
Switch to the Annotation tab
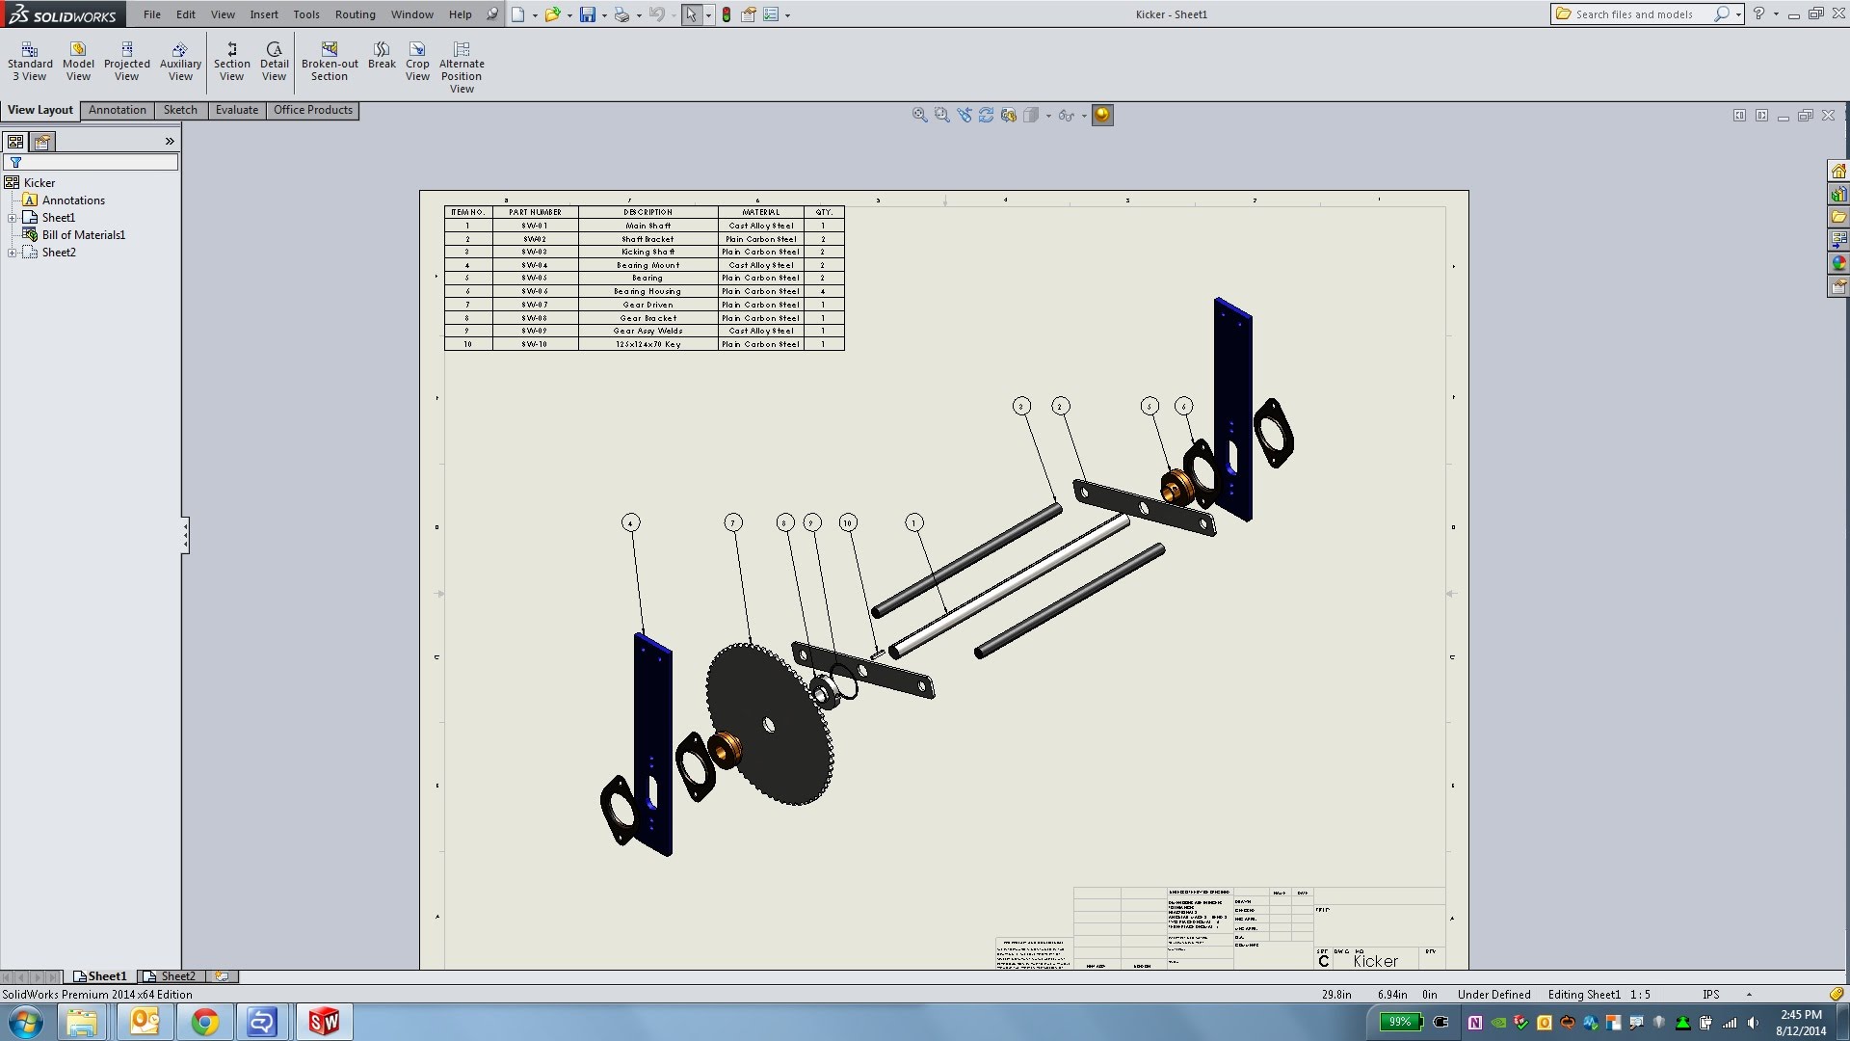(118, 110)
